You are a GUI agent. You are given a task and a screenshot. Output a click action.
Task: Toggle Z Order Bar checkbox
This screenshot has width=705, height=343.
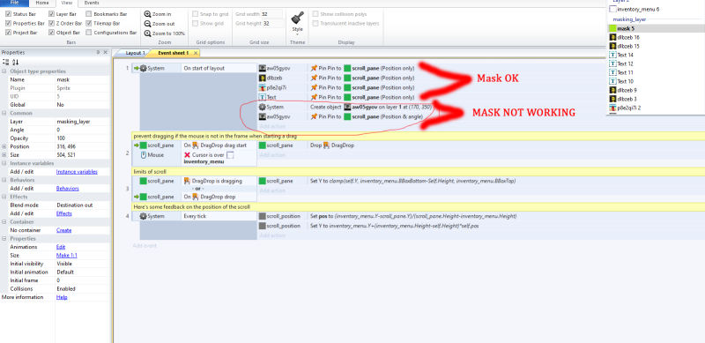click(52, 24)
